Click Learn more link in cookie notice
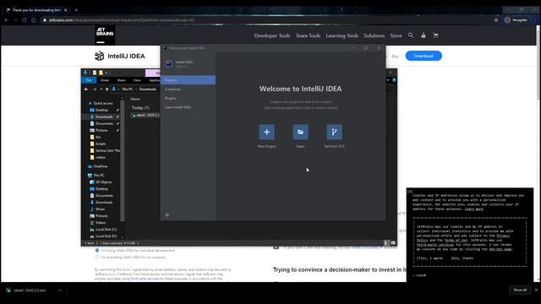 tap(473, 209)
